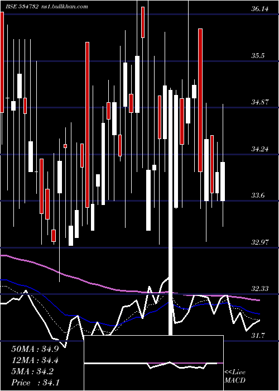Click the 33.6 price axis label
This screenshot has width=279, height=391.
click(257, 195)
